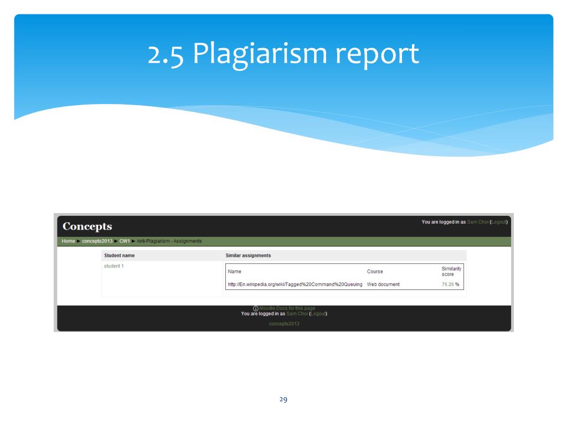Viewport: 567px width, 425px height.
Task: Click the slide page number 29
Action: point(283,400)
